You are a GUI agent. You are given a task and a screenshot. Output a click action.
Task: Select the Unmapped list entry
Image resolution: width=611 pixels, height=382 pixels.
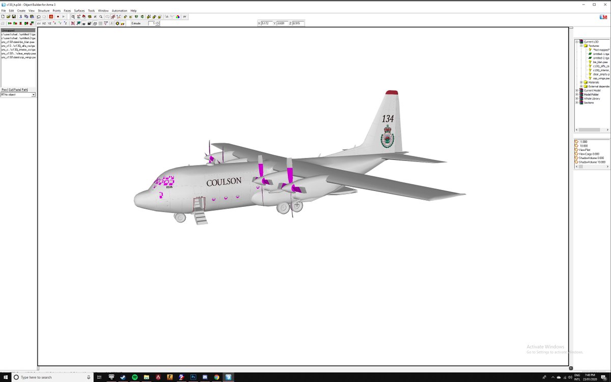(18, 31)
